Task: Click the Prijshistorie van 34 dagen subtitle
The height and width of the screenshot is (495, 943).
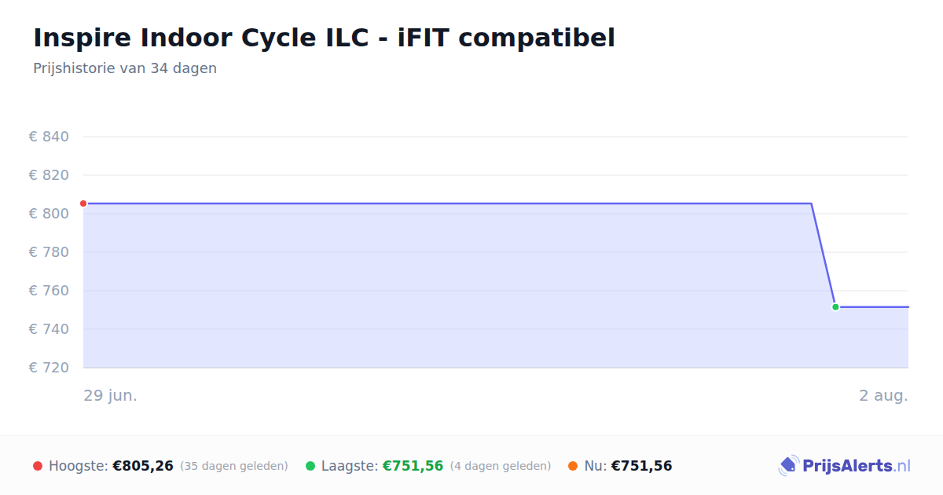Action: pyautogui.click(x=125, y=68)
